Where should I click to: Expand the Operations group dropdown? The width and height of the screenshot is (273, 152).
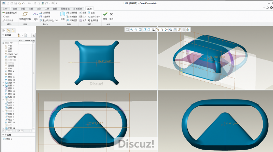click(10, 25)
